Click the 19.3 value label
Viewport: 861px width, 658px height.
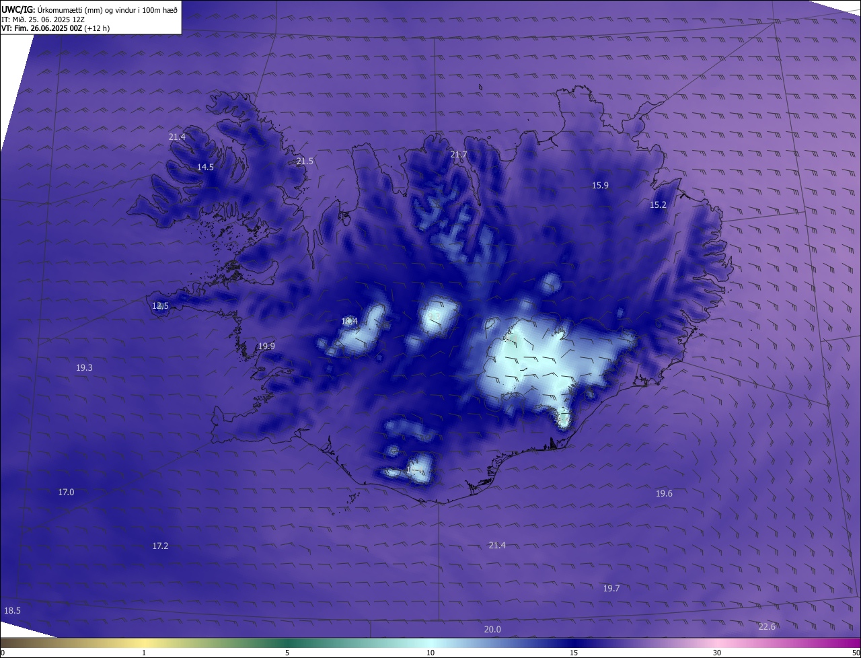pos(84,367)
